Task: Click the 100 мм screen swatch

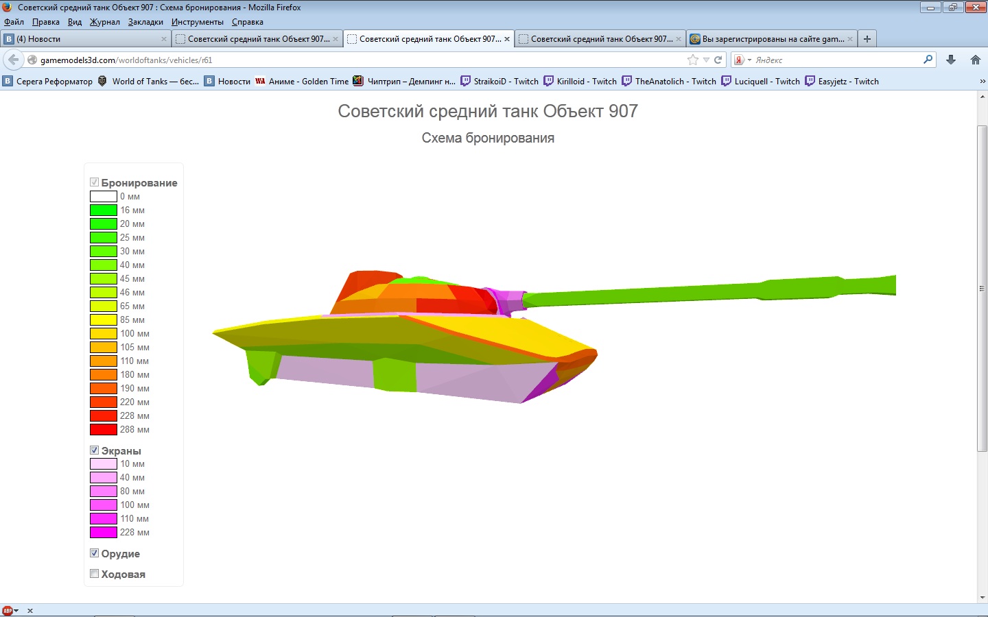Action: (104, 505)
